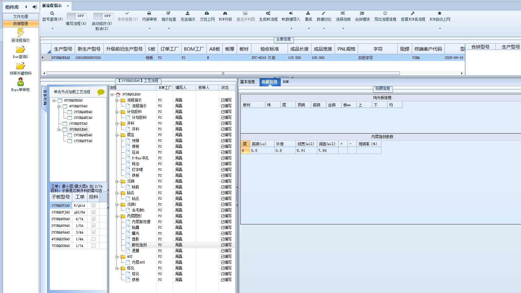Open the 型号查询(F) search tool
The image size is (521, 293).
tap(52, 13)
